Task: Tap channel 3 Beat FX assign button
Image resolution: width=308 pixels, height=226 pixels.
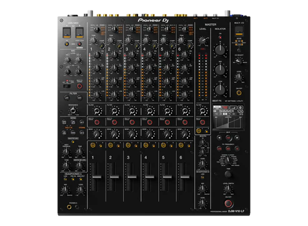Action: coord(132,122)
